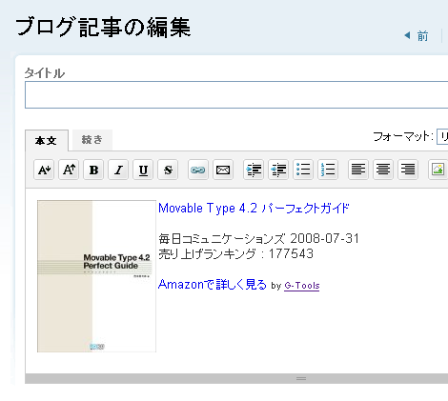Toggle bold formatting

point(93,170)
